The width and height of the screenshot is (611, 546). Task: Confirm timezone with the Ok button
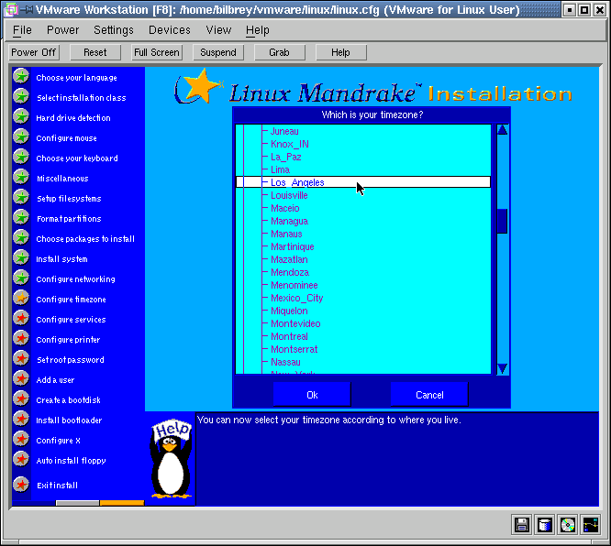click(x=312, y=395)
